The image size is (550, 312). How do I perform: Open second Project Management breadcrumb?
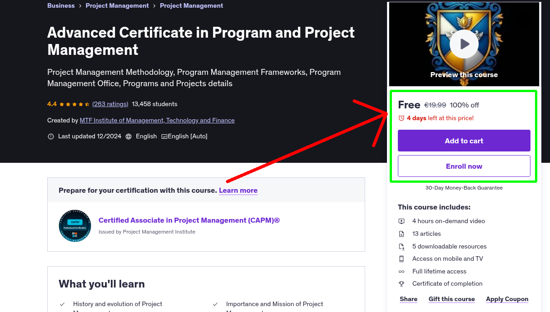[192, 5]
